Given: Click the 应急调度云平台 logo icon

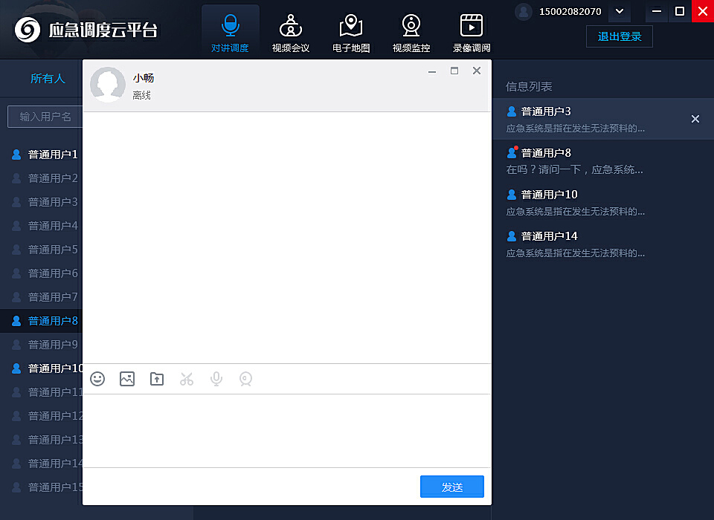Looking at the screenshot, I should tap(28, 30).
